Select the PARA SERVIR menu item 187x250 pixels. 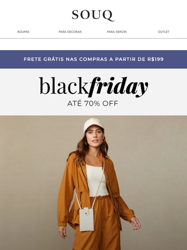[117, 32]
